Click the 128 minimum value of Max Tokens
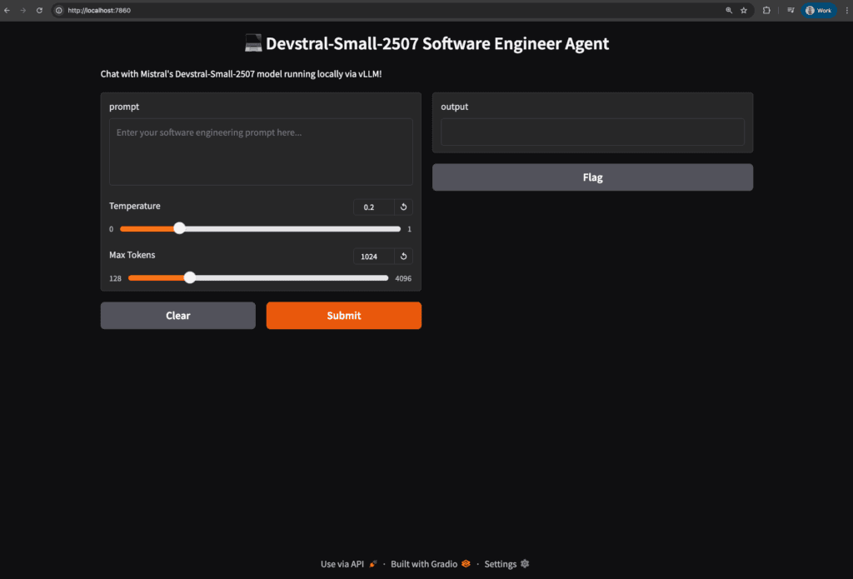This screenshot has height=579, width=853. pos(115,278)
